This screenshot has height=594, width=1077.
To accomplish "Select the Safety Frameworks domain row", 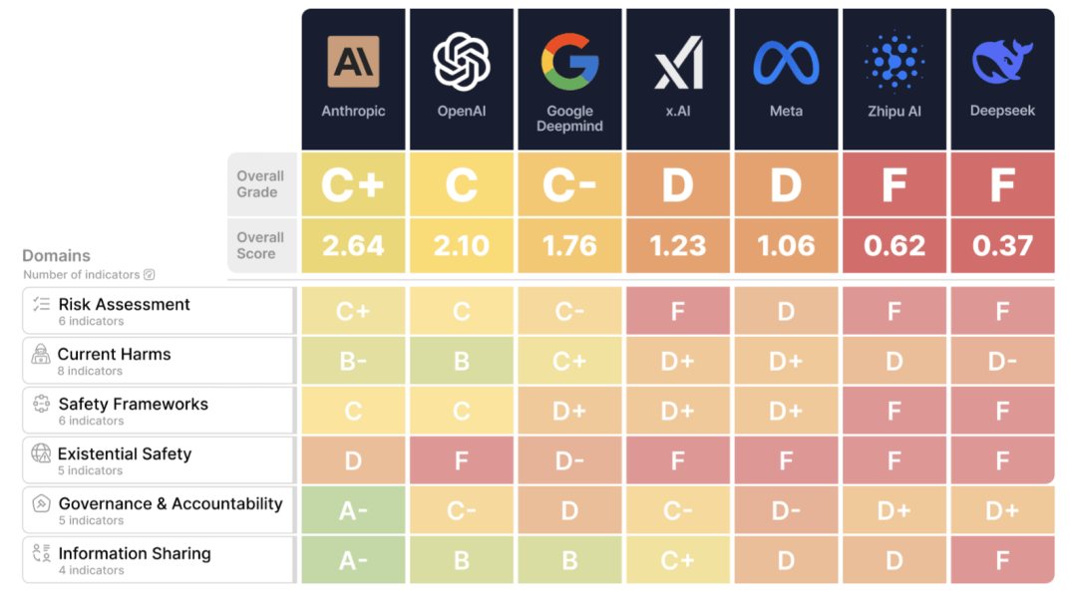I will [160, 411].
